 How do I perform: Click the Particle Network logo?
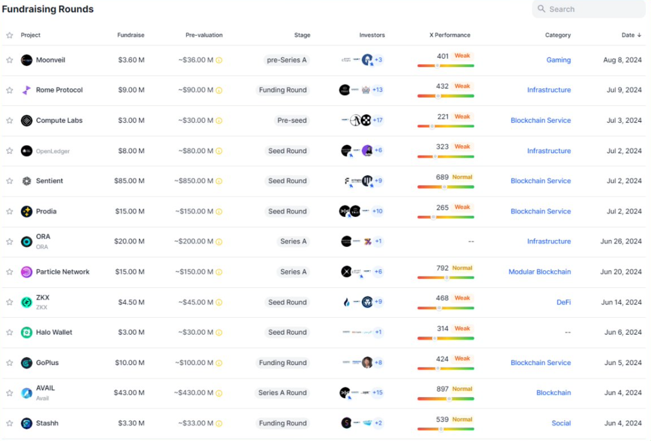point(27,272)
